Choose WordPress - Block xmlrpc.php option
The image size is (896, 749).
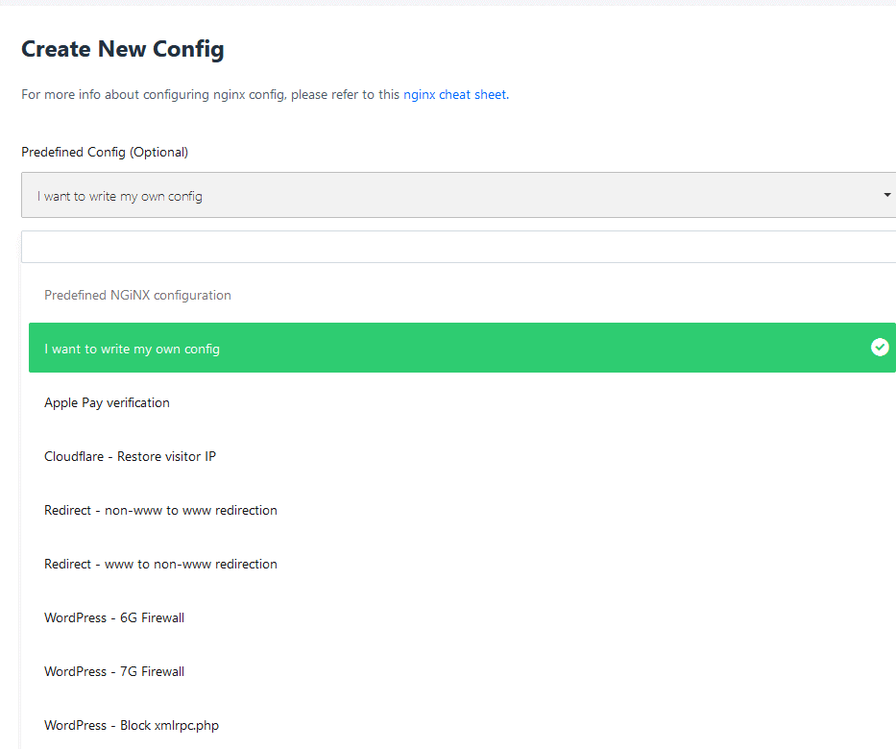tap(132, 725)
